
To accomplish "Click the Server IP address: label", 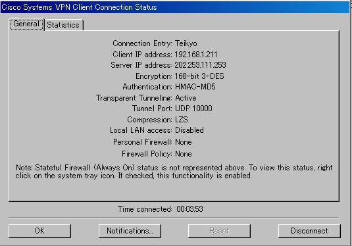I will coord(141,65).
